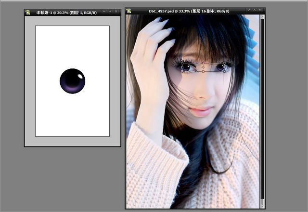Screen dimensions: 308x212
Task: Maximize the DSC_4957.psd document window
Action: click(255, 10)
